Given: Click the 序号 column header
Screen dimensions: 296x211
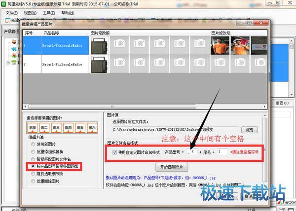Looking at the screenshot, I should tap(29, 33).
